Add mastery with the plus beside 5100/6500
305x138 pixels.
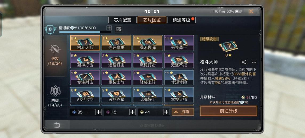coord(109,28)
